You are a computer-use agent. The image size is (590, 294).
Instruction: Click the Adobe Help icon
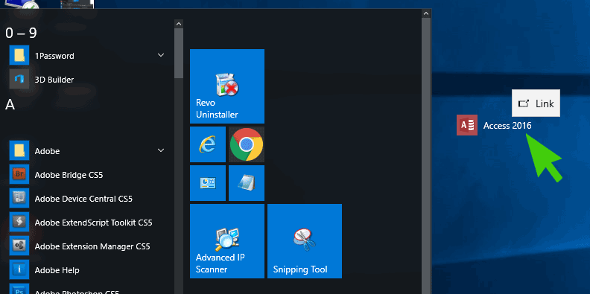19,270
